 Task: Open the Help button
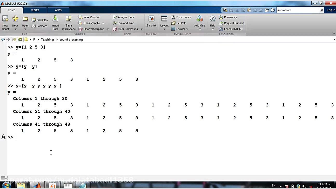click(x=213, y=23)
